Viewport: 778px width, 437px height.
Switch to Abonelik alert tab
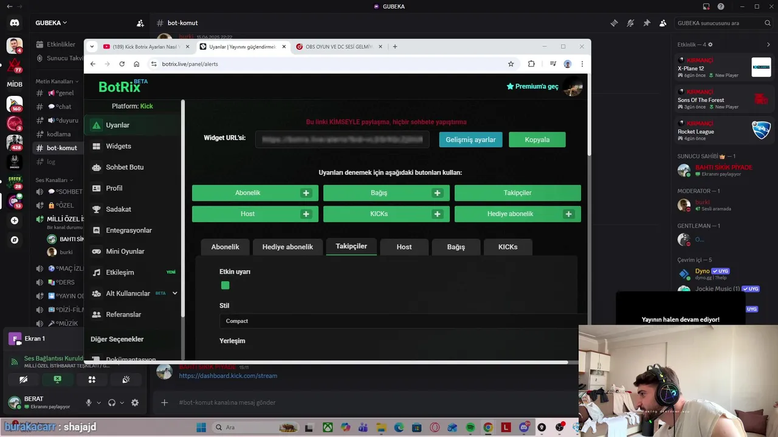coord(225,247)
